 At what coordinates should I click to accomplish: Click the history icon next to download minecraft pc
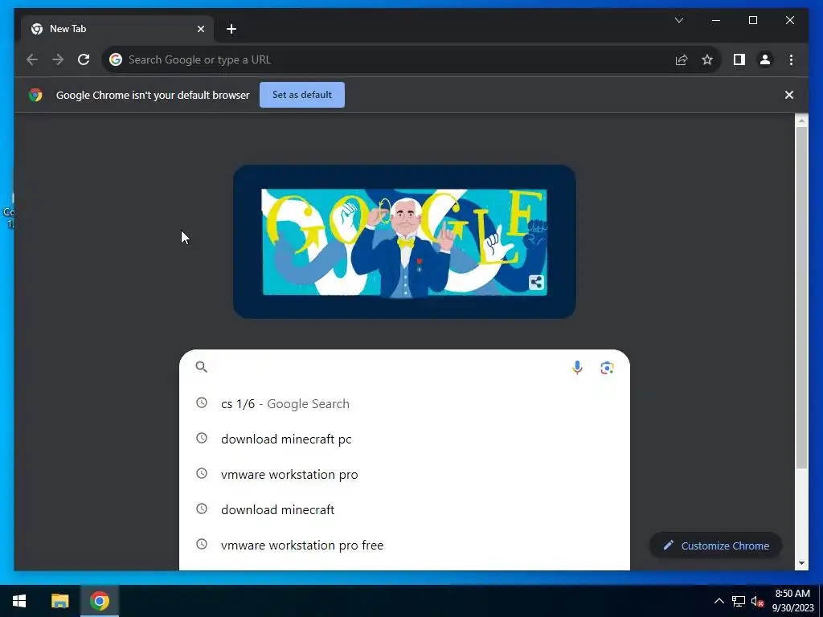[202, 438]
